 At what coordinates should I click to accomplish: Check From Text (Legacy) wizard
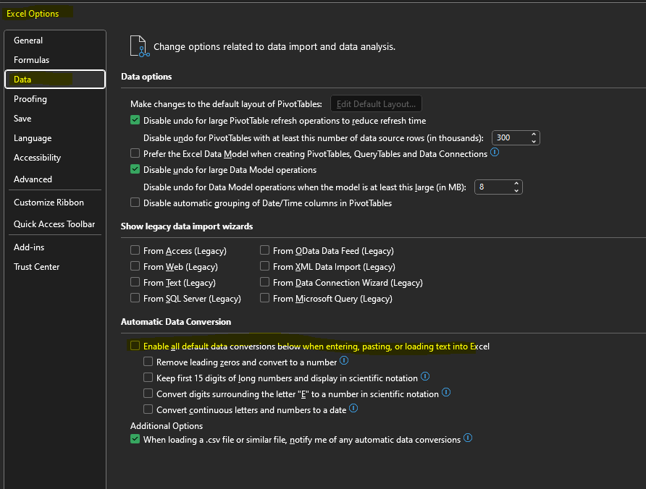(135, 282)
